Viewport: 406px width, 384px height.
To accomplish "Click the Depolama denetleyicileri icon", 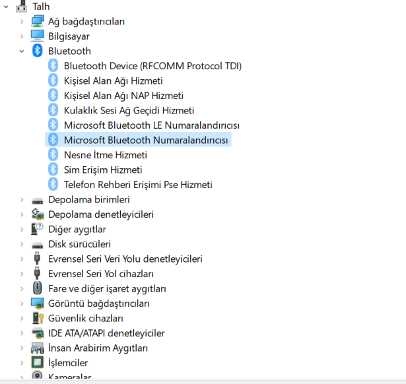I will 38,214.
